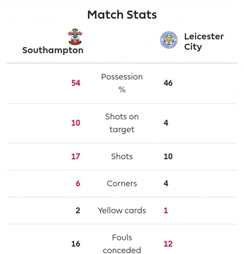The height and width of the screenshot is (254, 244).
Task: Click Leicester's 10 shots value
Action: [168, 156]
